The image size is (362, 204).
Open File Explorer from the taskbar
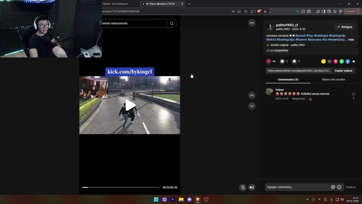(181, 199)
